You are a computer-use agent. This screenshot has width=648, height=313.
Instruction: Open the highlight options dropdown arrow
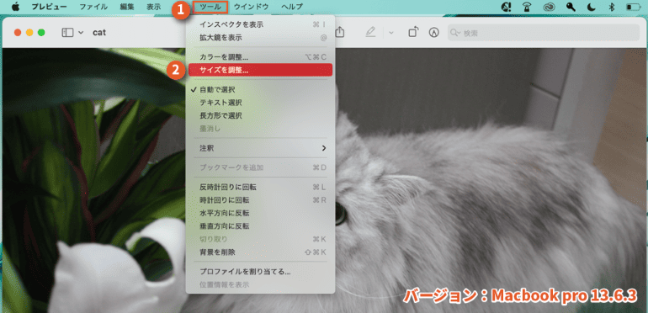point(391,32)
